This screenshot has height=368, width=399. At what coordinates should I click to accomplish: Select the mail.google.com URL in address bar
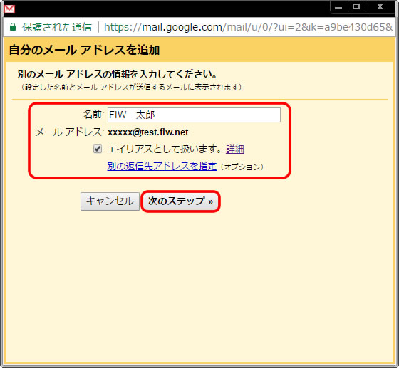(x=249, y=27)
